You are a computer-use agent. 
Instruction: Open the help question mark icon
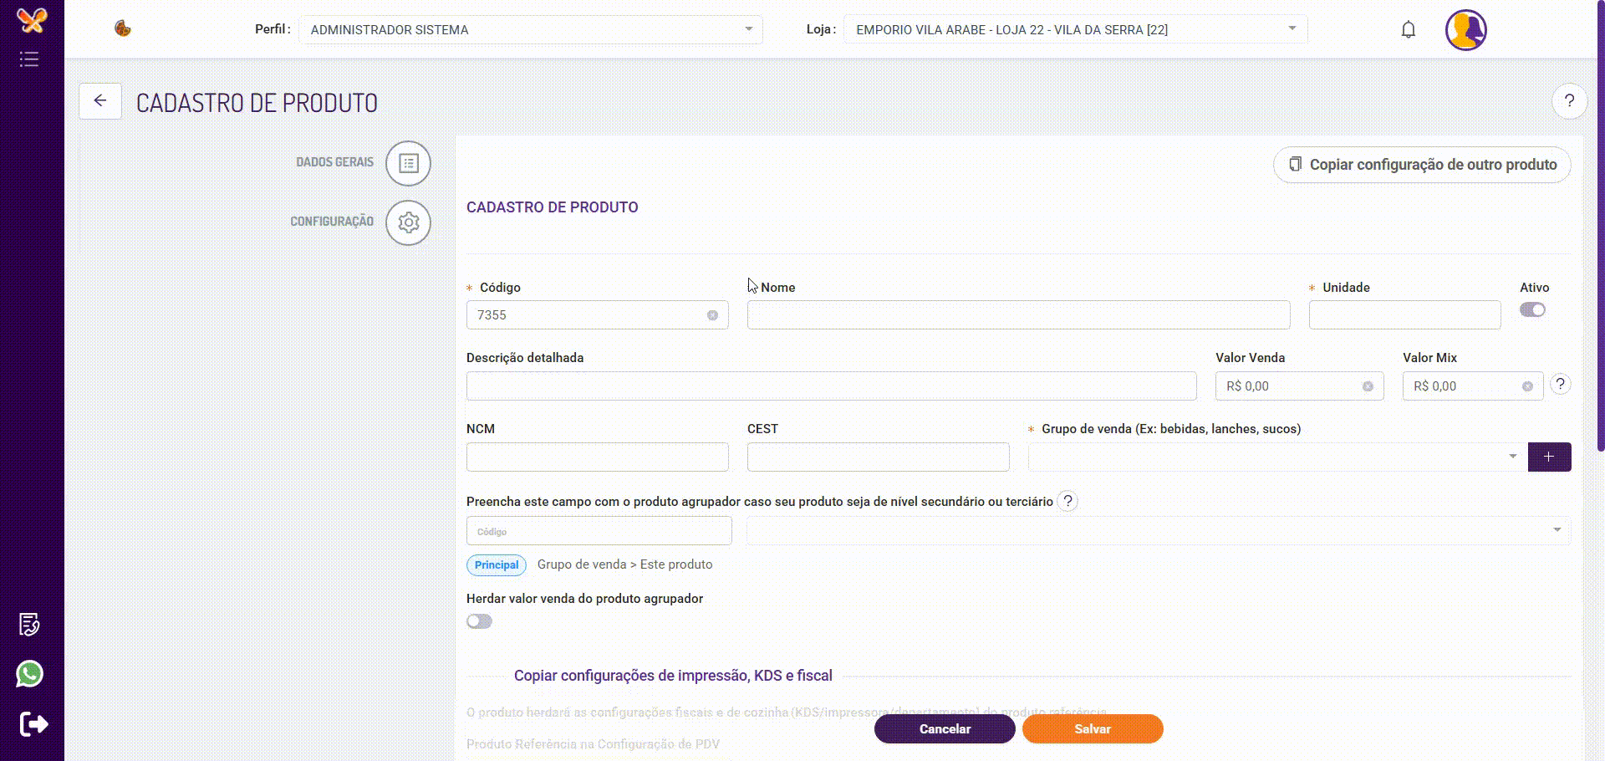tap(1569, 101)
